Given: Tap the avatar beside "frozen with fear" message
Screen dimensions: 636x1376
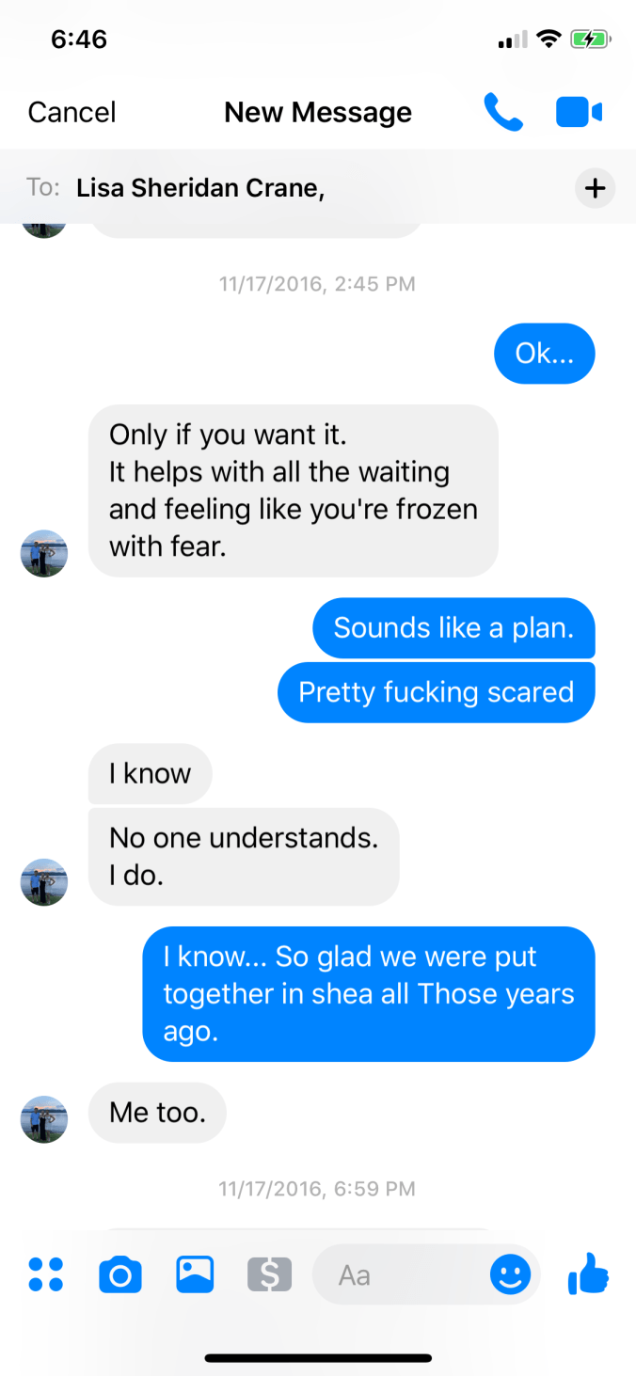Looking at the screenshot, I should click(44, 553).
